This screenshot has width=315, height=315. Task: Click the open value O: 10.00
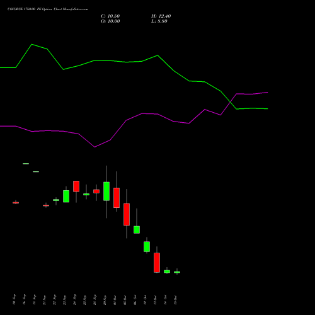[110, 21]
